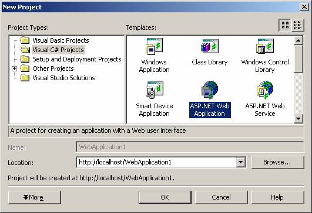
Task: Click the 'Class Library' label text
Action: (x=210, y=62)
